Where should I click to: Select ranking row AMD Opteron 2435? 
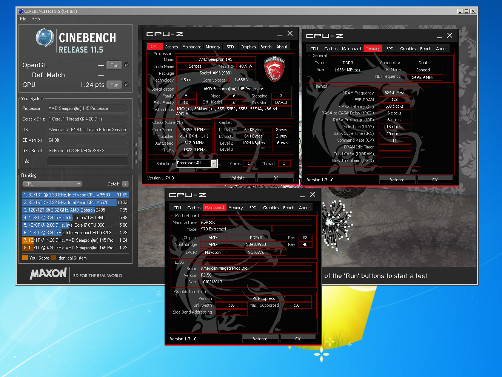pos(75,210)
